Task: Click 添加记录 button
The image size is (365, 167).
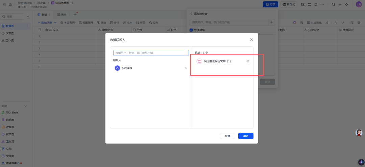Action: tap(45, 23)
